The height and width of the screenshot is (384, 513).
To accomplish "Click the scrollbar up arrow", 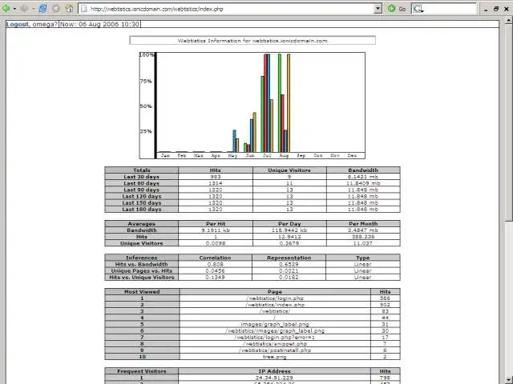I will point(508,21).
